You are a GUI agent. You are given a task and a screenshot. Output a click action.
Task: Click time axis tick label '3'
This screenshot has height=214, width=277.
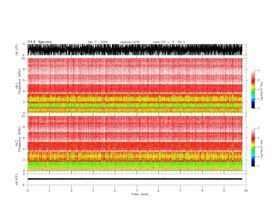(93, 191)
